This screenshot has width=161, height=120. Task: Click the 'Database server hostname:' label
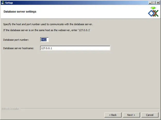click(x=19, y=48)
